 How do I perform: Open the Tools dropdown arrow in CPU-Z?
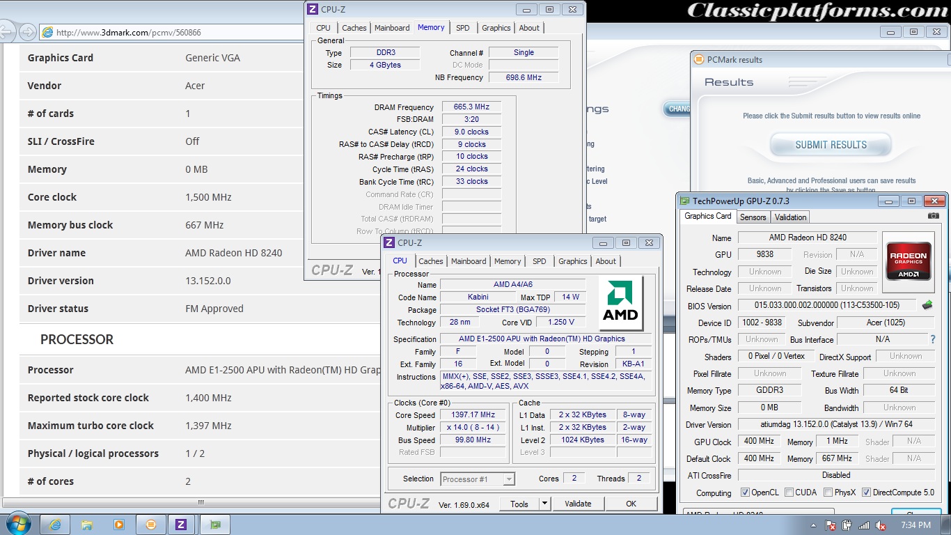pos(544,504)
